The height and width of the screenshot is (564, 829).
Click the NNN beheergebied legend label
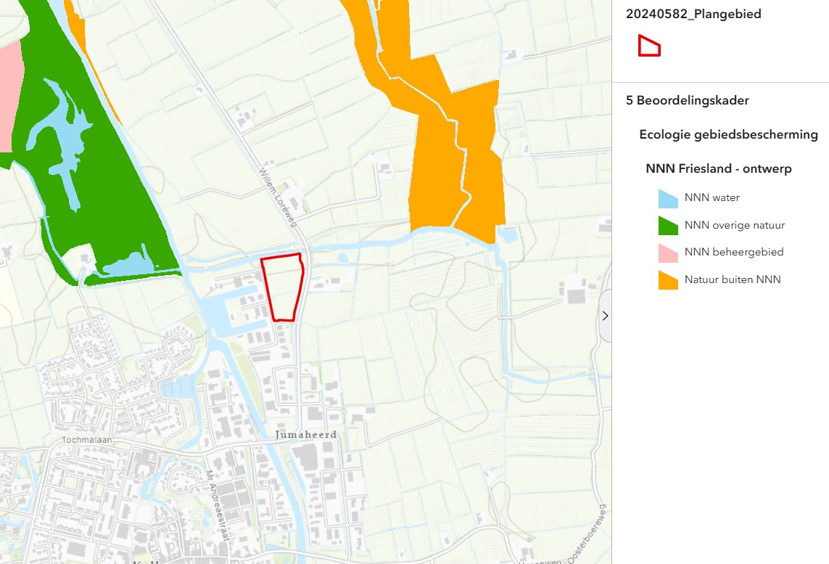point(734,252)
